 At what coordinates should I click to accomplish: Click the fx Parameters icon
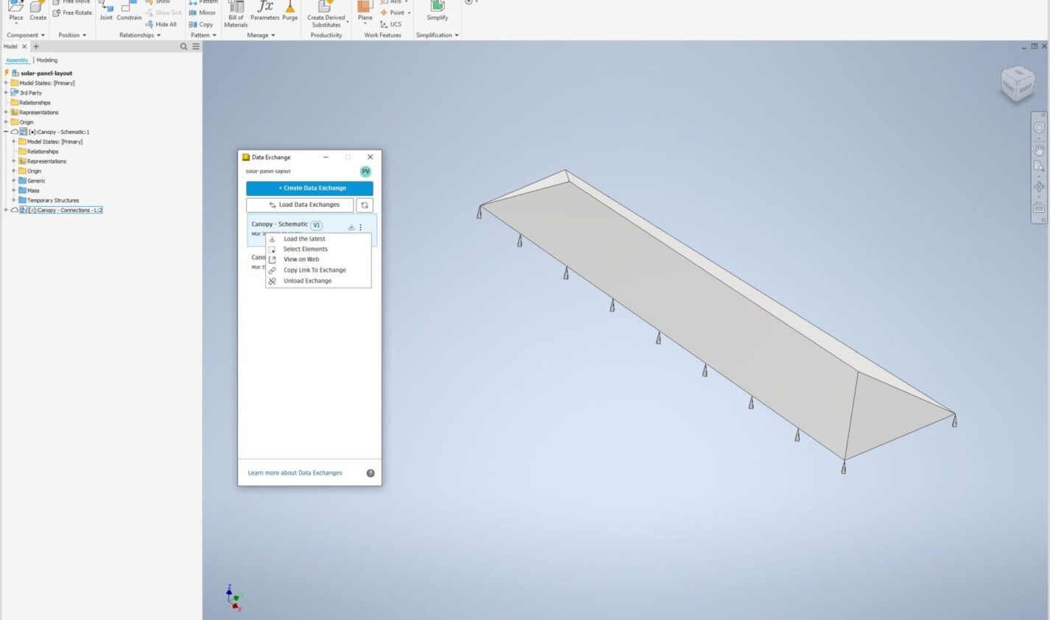pyautogui.click(x=264, y=10)
